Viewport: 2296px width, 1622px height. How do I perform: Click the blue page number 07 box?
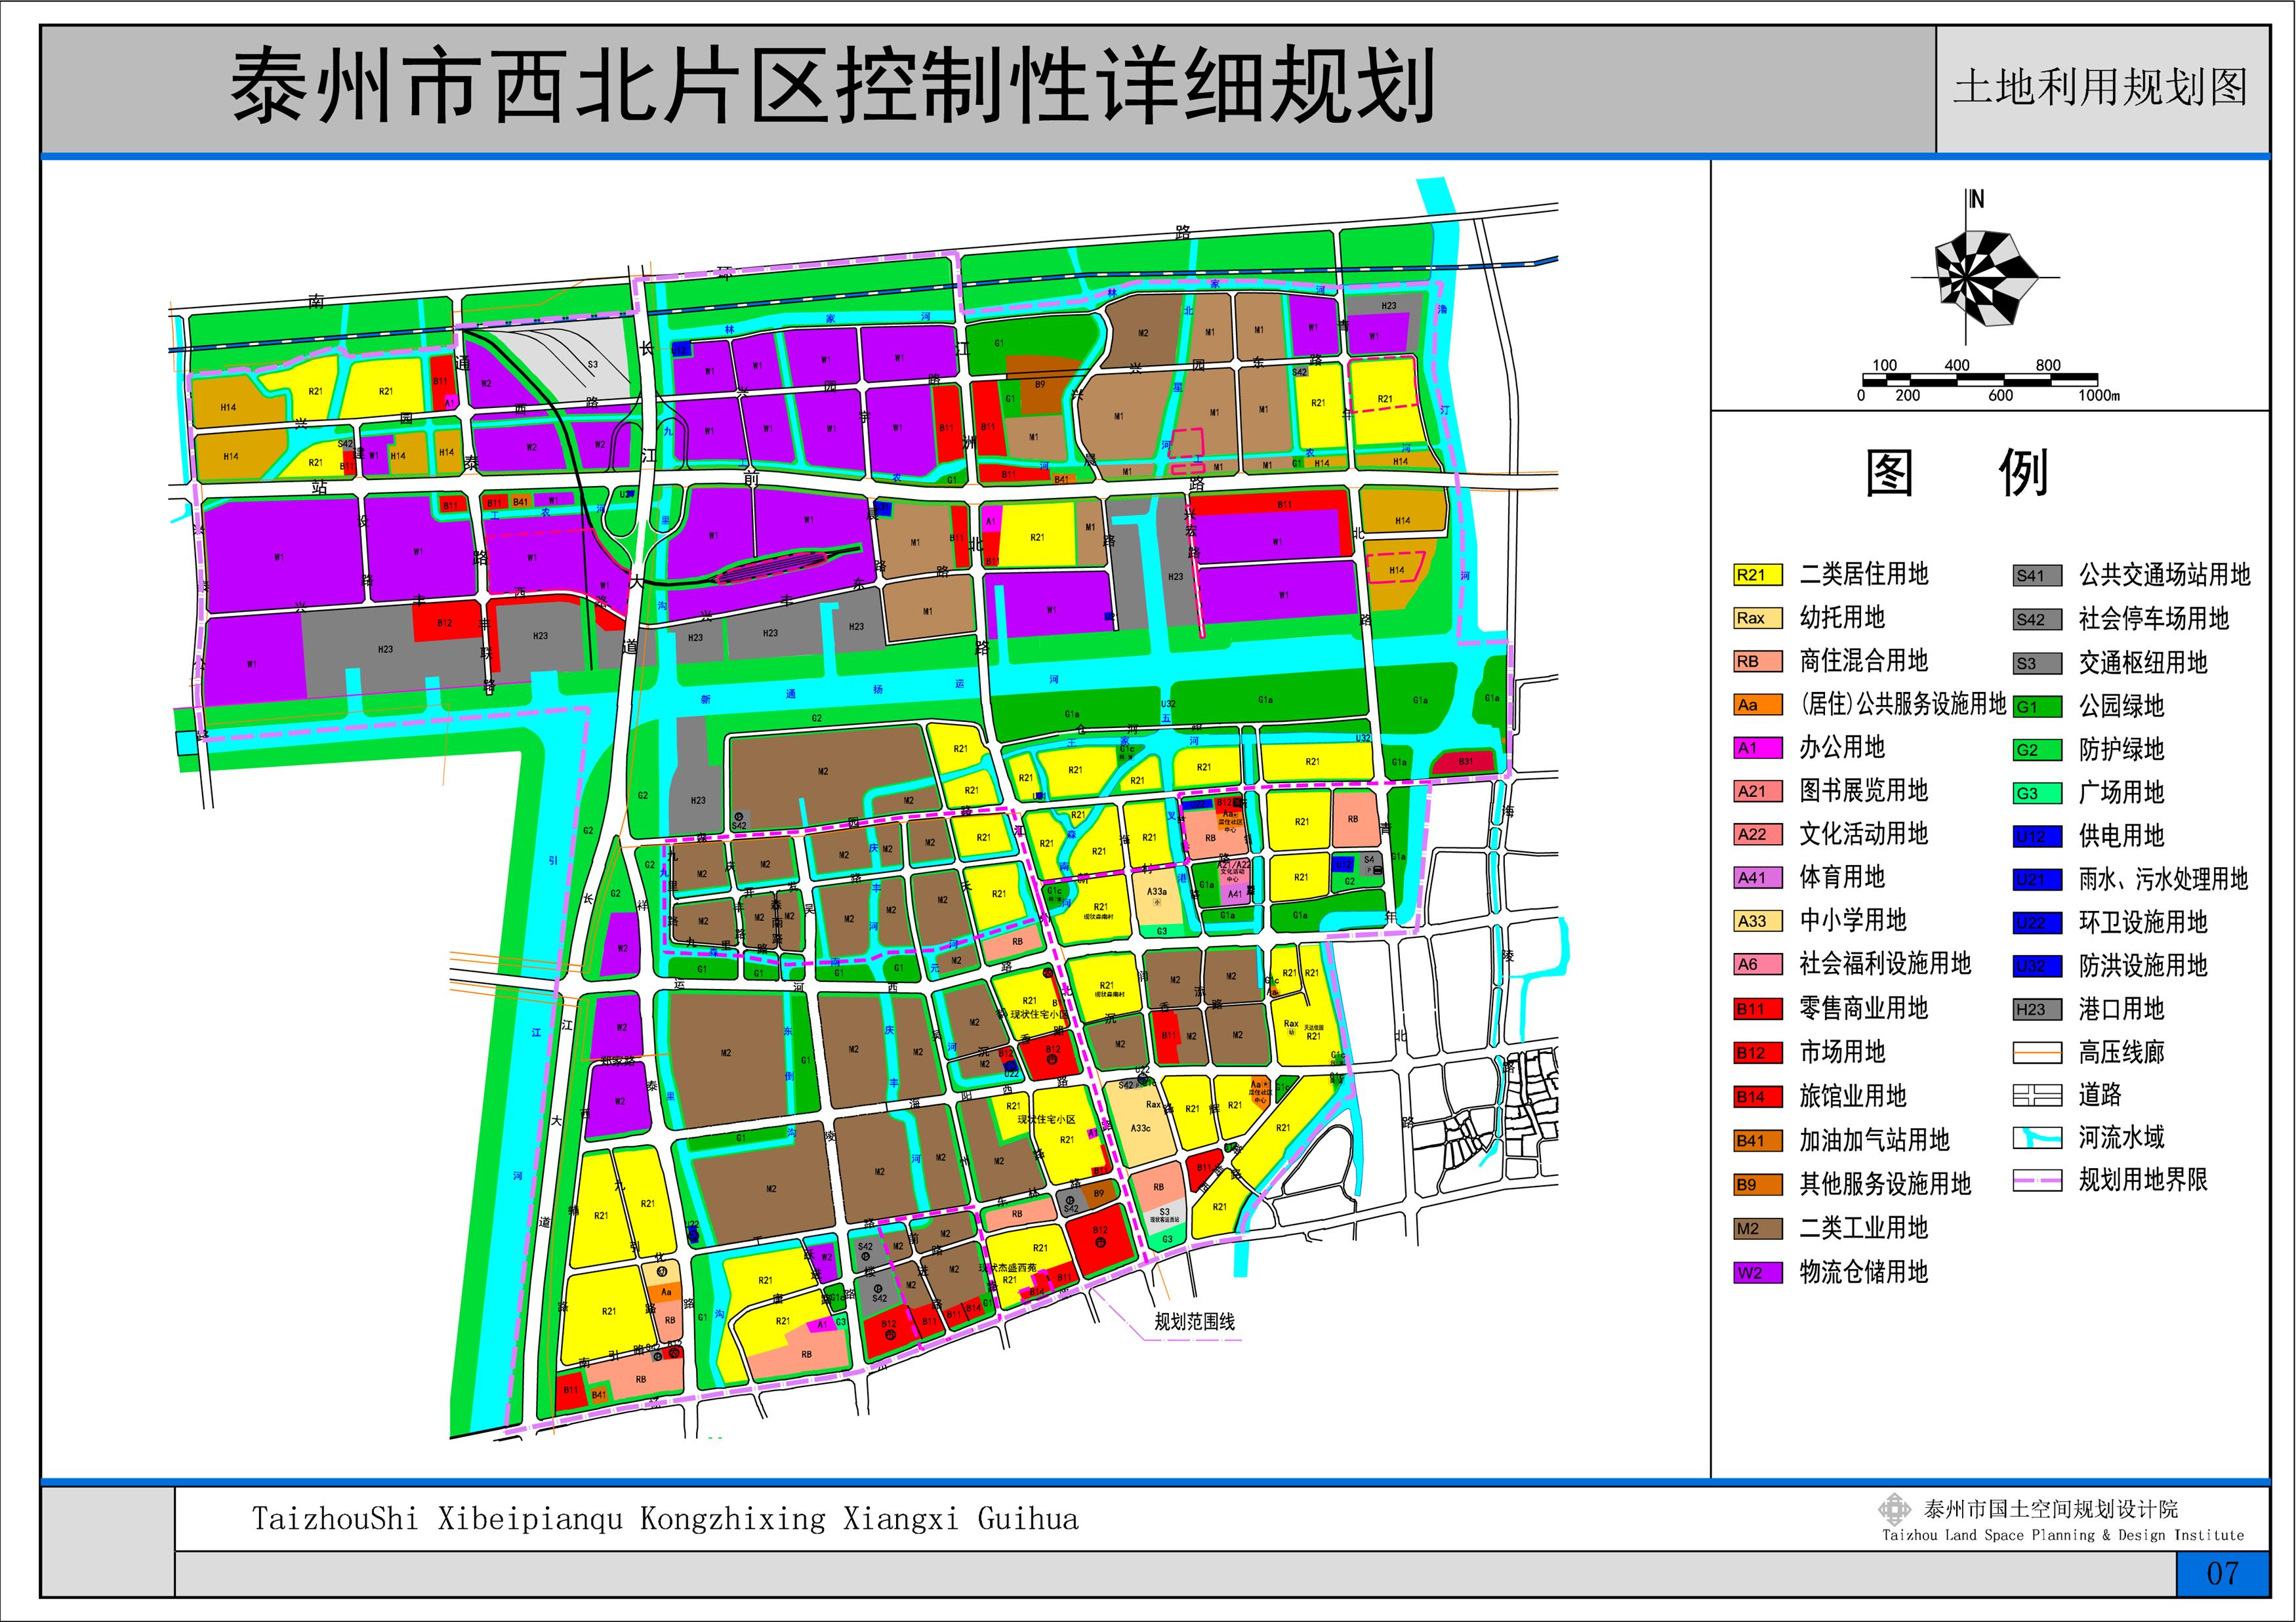click(2222, 1573)
